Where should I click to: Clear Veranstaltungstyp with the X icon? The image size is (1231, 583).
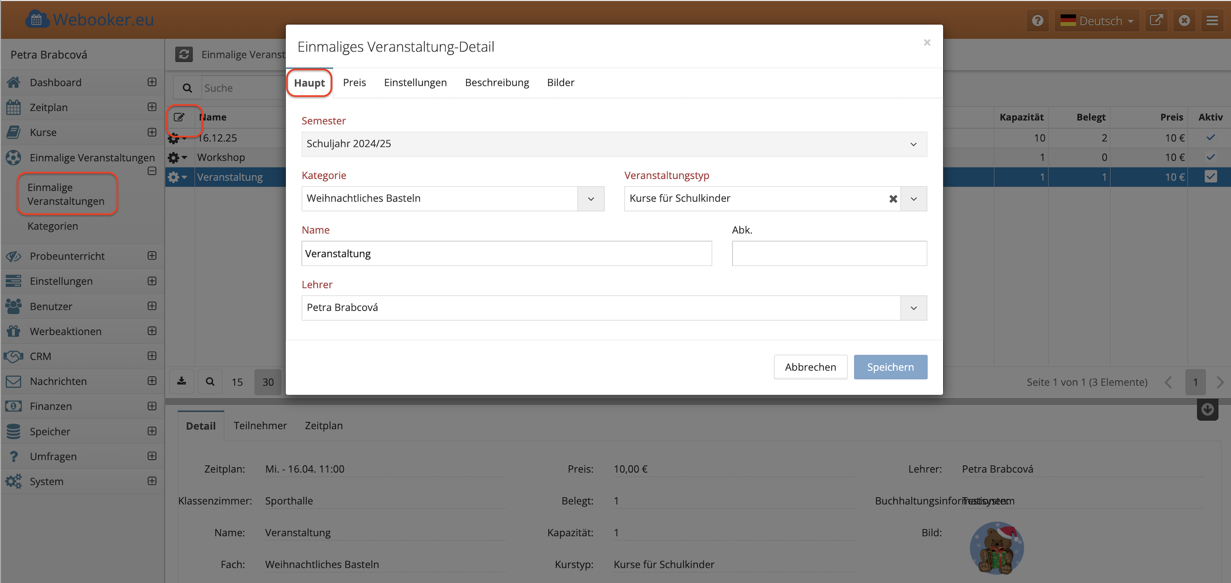pos(893,199)
